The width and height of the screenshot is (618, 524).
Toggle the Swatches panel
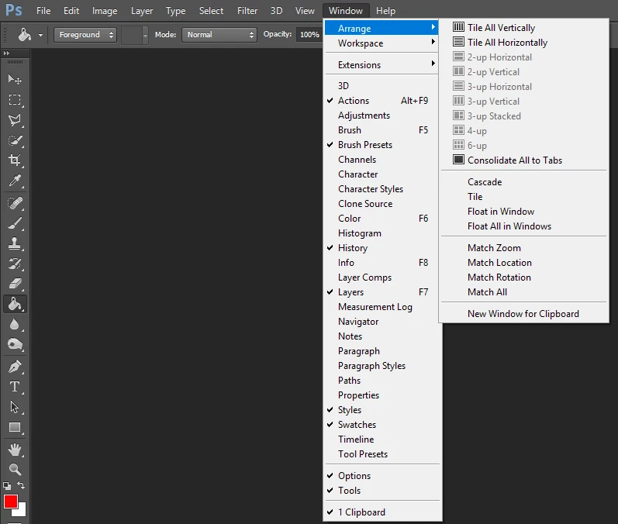[382, 425]
